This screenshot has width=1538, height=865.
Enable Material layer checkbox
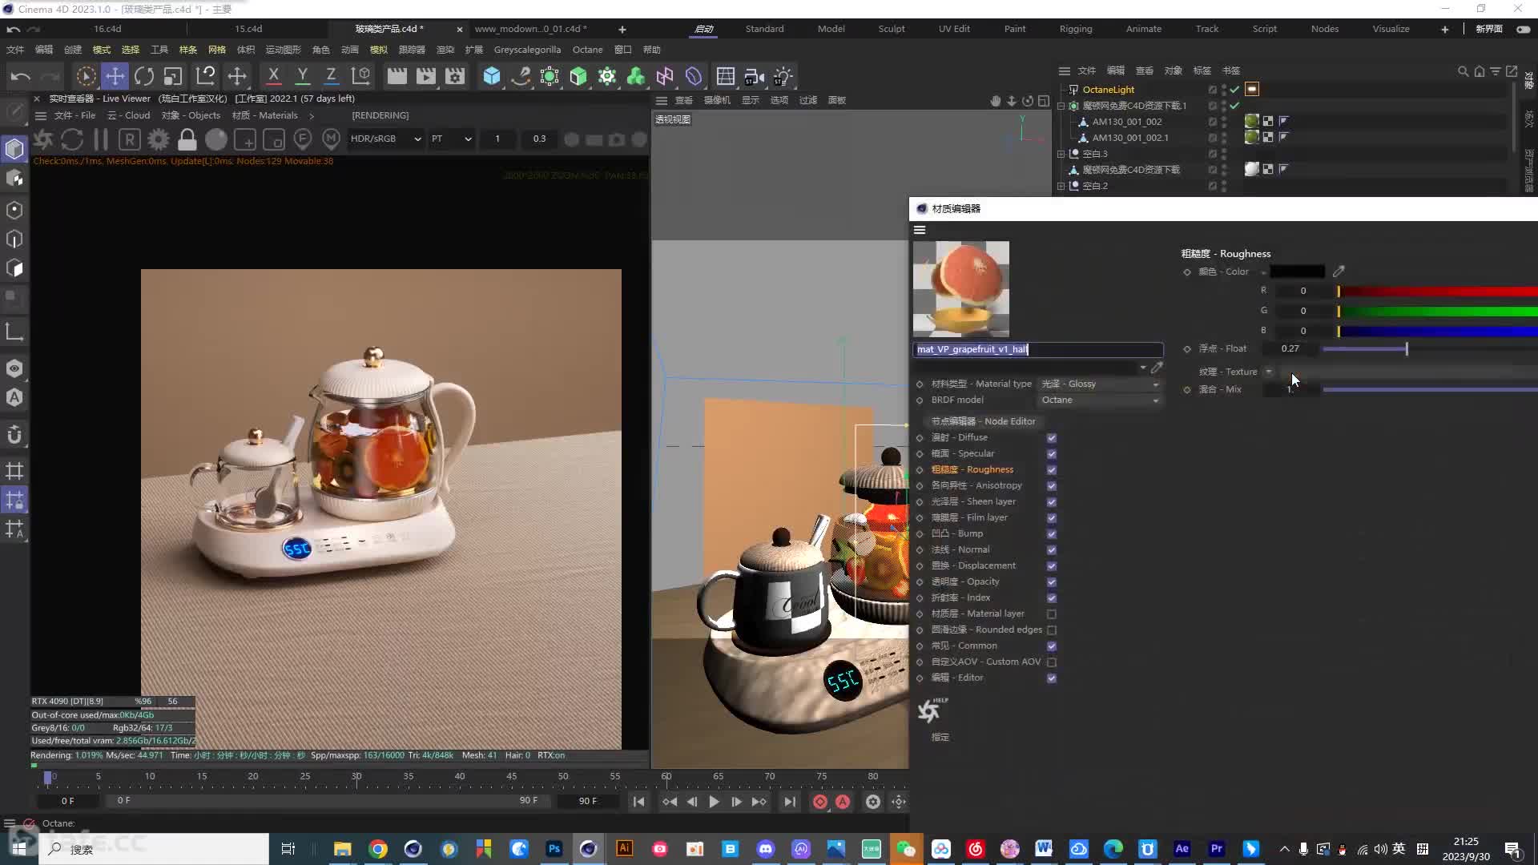1052,613
